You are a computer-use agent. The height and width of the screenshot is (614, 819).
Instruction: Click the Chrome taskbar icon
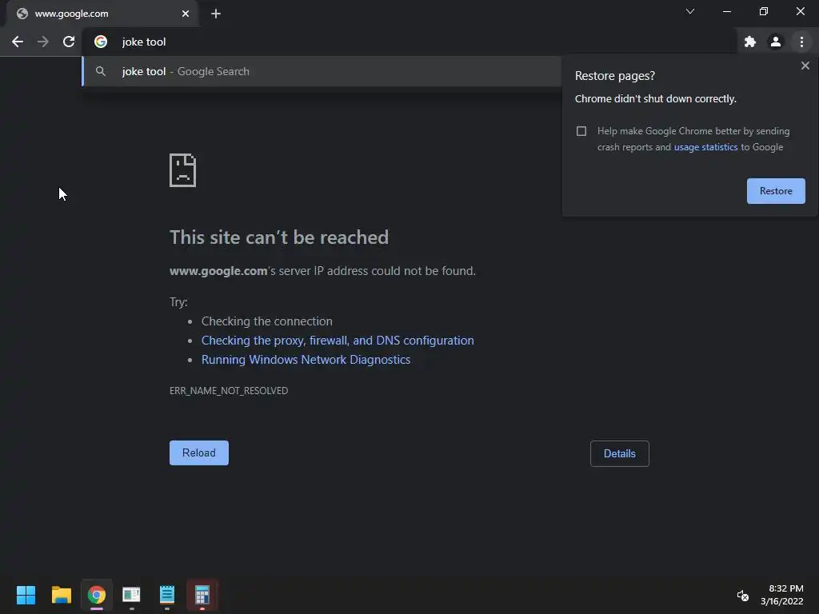click(97, 595)
